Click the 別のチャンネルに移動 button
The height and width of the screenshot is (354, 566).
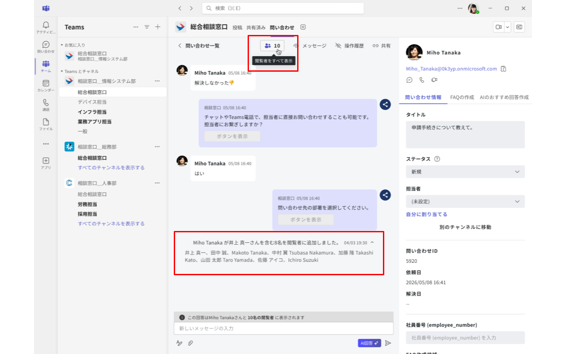pyautogui.click(x=465, y=227)
